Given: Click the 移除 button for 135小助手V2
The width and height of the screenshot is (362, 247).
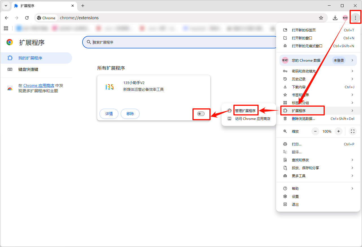Looking at the screenshot, I should (x=130, y=114).
